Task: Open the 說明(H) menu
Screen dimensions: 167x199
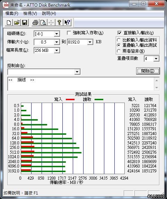Action: [x=49, y=13]
